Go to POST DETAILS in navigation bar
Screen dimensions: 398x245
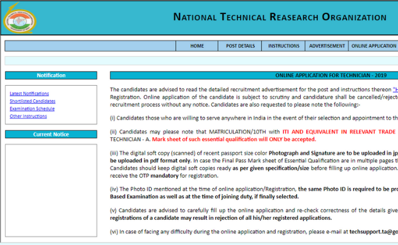[x=240, y=46]
